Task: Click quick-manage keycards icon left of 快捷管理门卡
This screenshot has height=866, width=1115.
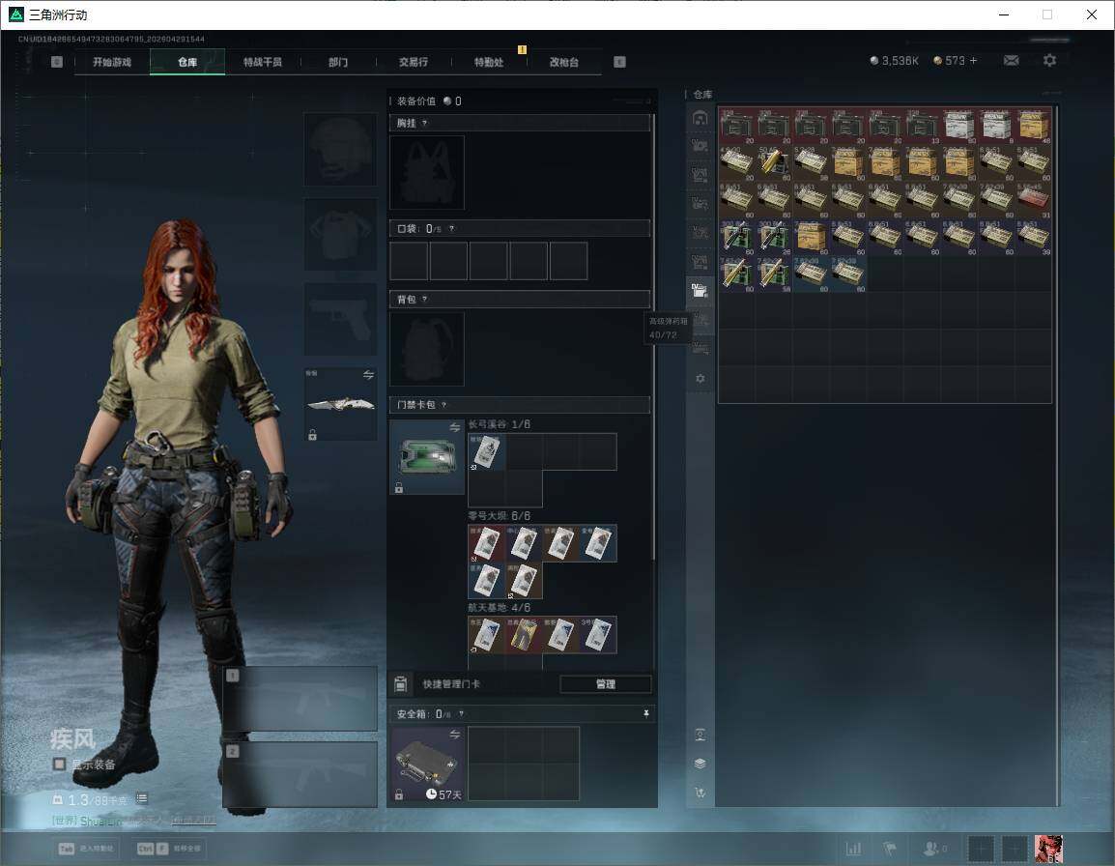Action: coord(400,684)
